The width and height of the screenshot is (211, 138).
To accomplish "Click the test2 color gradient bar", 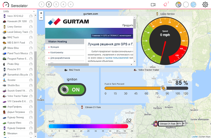I will (x=88, y=126).
